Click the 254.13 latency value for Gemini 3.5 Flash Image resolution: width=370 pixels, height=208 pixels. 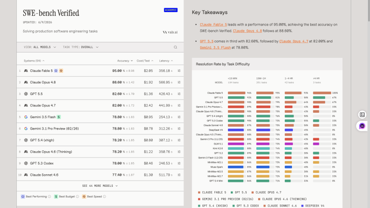coord(164,117)
